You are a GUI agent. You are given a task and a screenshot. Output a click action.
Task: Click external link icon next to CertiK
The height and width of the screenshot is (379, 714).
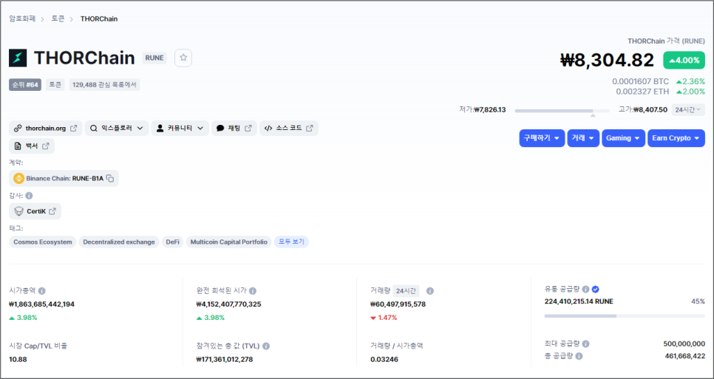point(52,211)
